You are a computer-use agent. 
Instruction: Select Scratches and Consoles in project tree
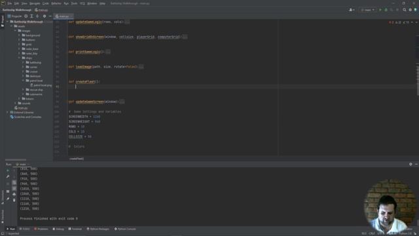[26, 117]
